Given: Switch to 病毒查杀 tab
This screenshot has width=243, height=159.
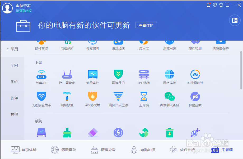Looking at the screenshot, I should pyautogui.click(x=64, y=150).
